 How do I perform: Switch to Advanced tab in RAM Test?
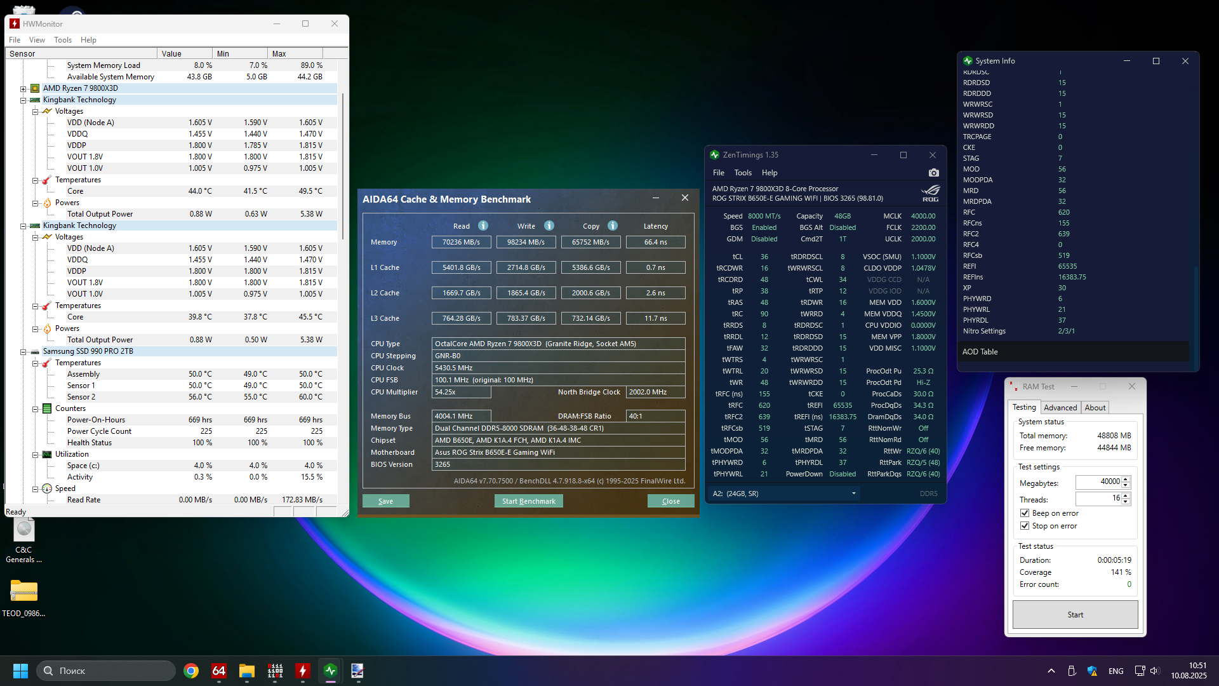click(1060, 408)
